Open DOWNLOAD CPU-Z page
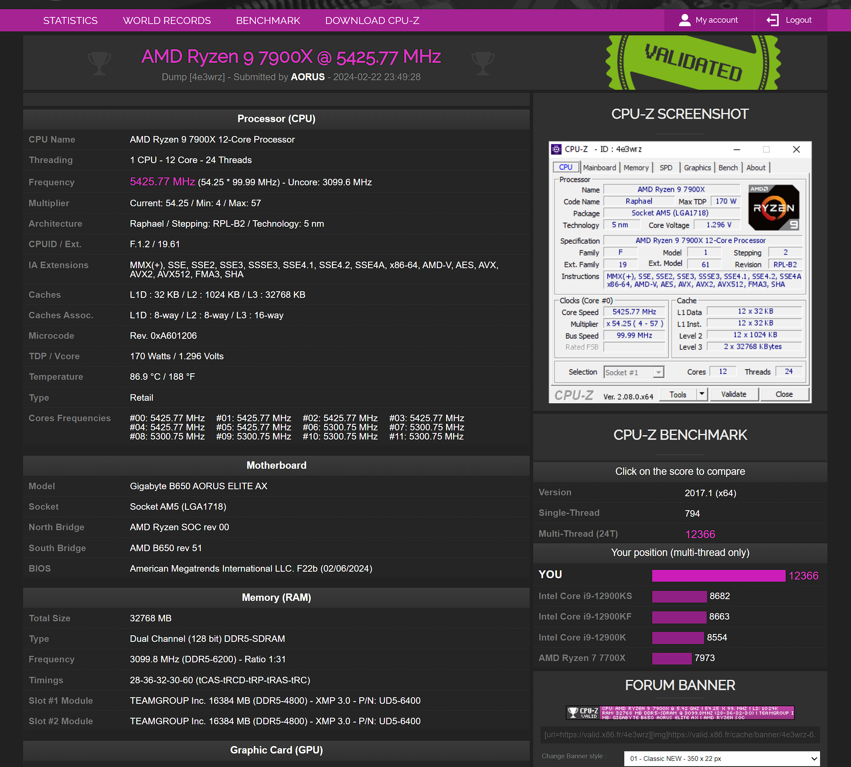The height and width of the screenshot is (767, 851). coord(372,20)
